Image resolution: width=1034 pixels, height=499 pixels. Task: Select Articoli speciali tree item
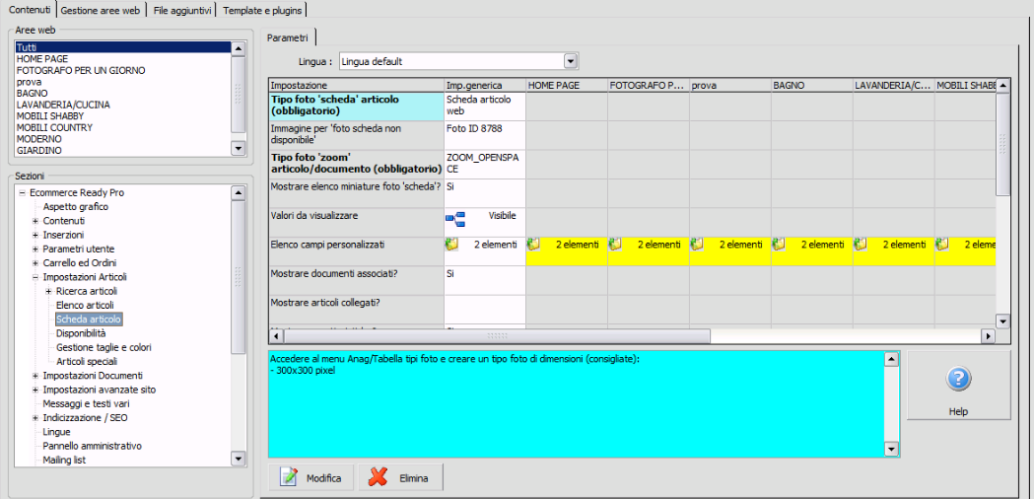coord(87,361)
